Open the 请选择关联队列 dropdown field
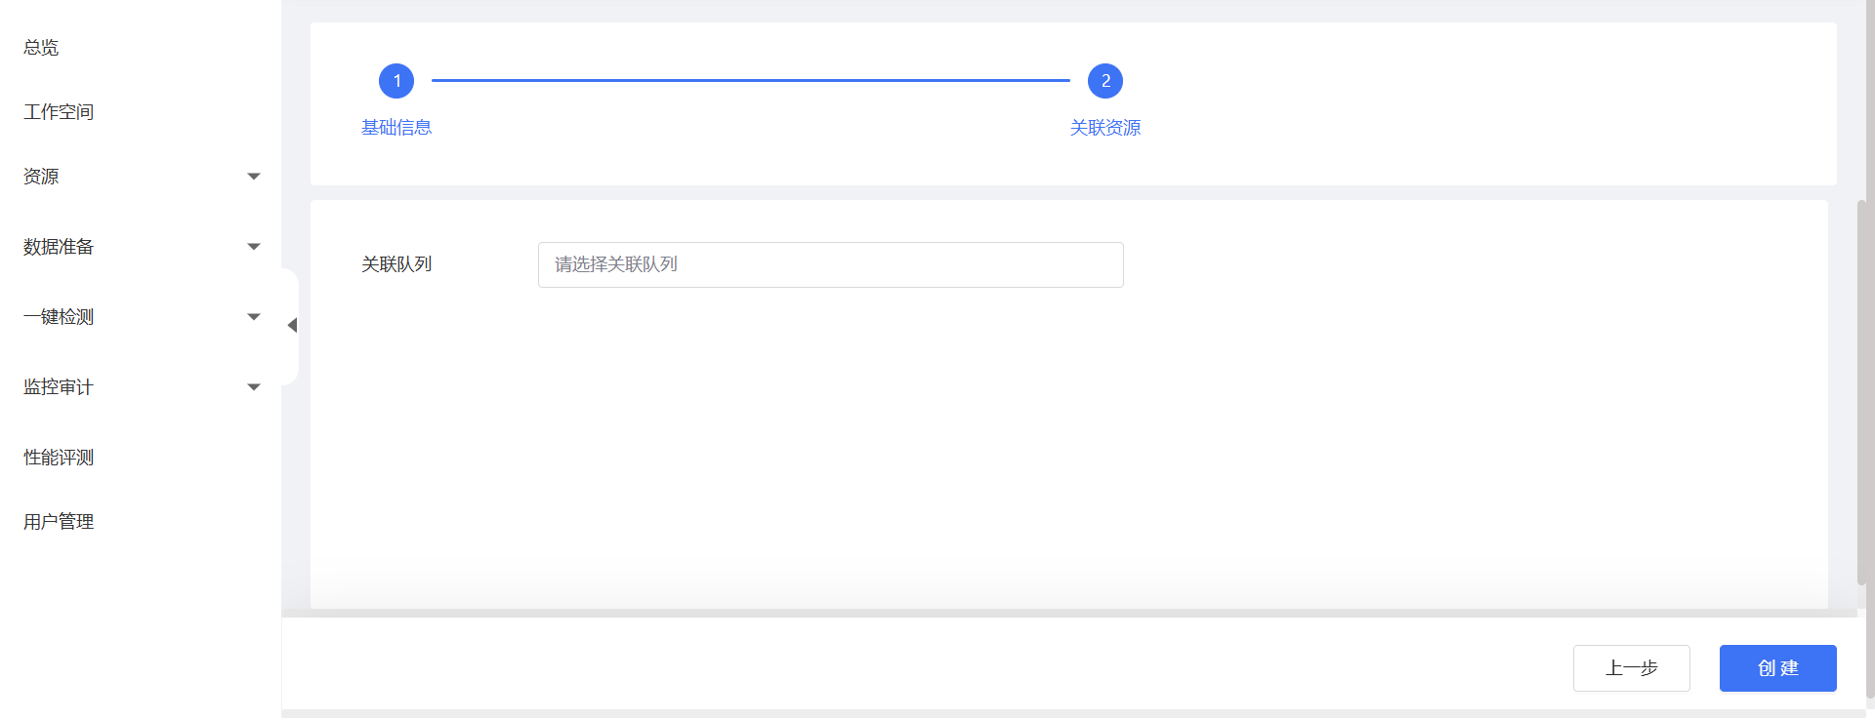 tap(830, 264)
